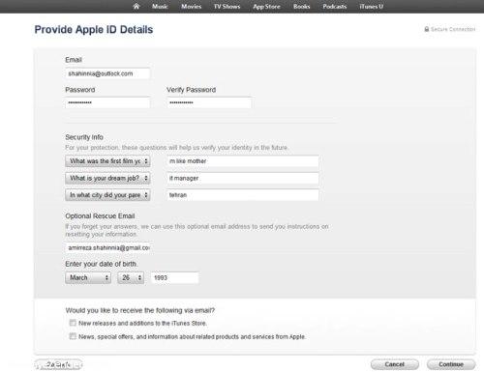Open the Movies tab

click(191, 7)
